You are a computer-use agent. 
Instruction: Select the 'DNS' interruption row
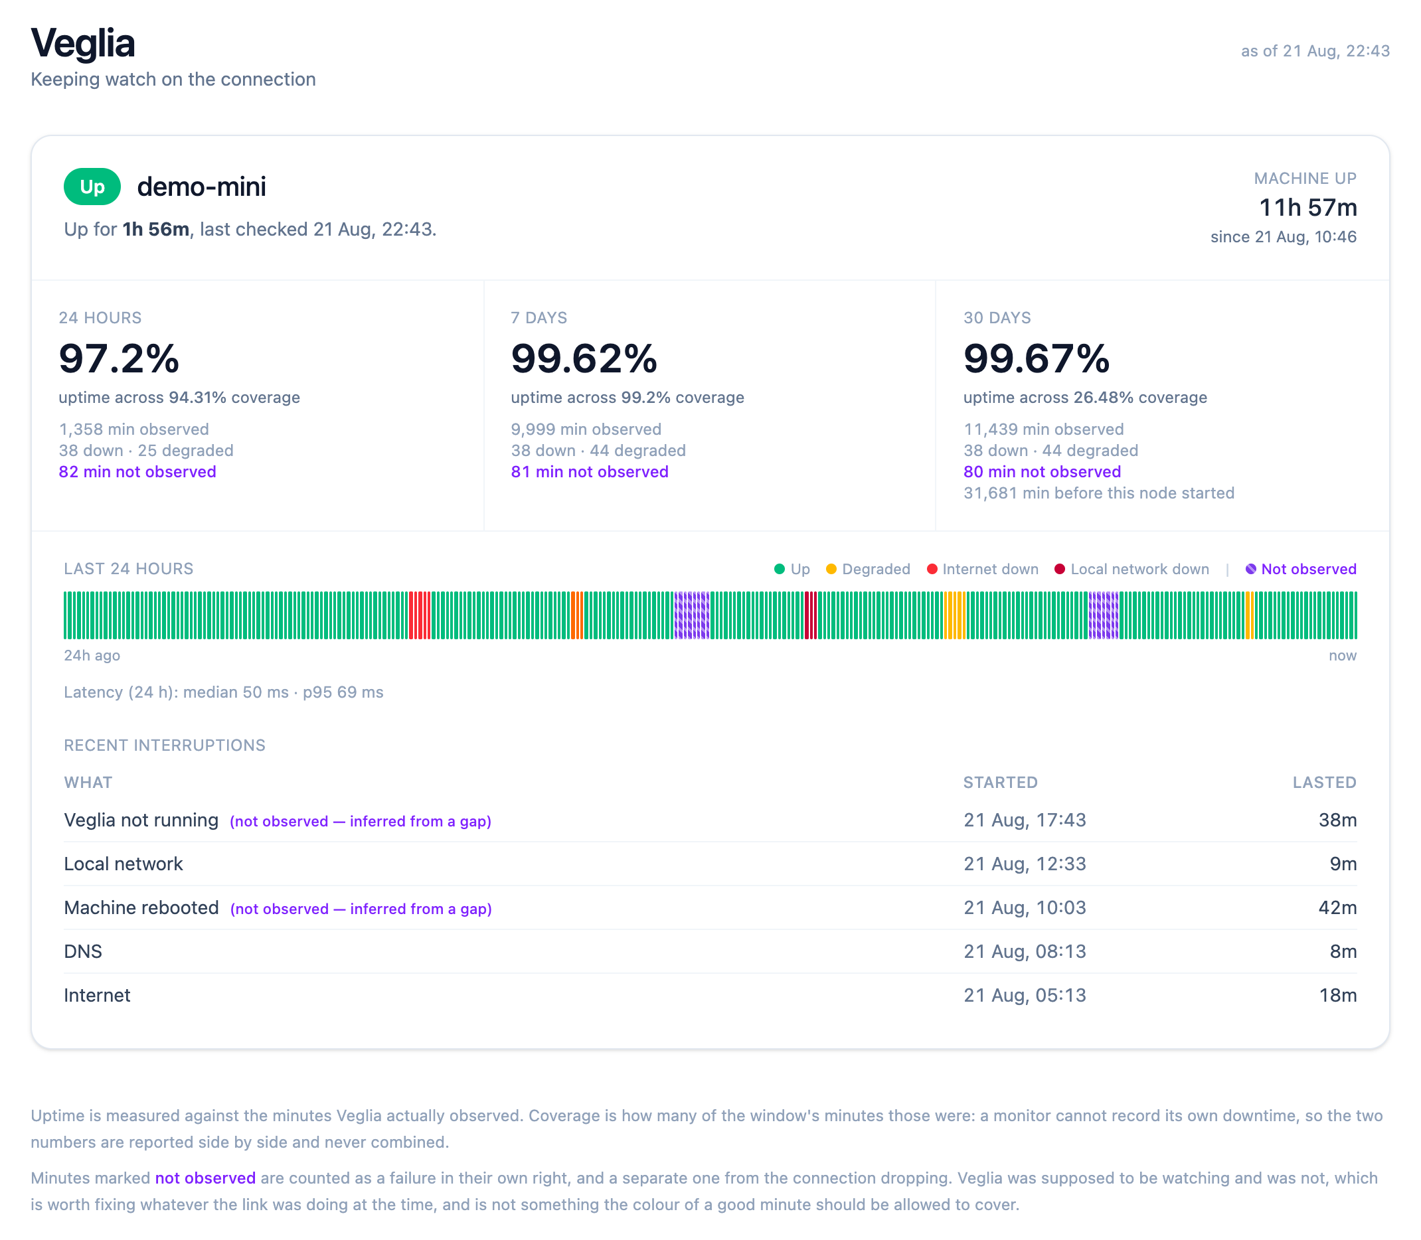click(x=710, y=951)
